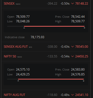Click the NIFTY 50 red low-high range slider
Image resolution: width=93 pixels, height=98 pixels.
(x=51, y=79)
